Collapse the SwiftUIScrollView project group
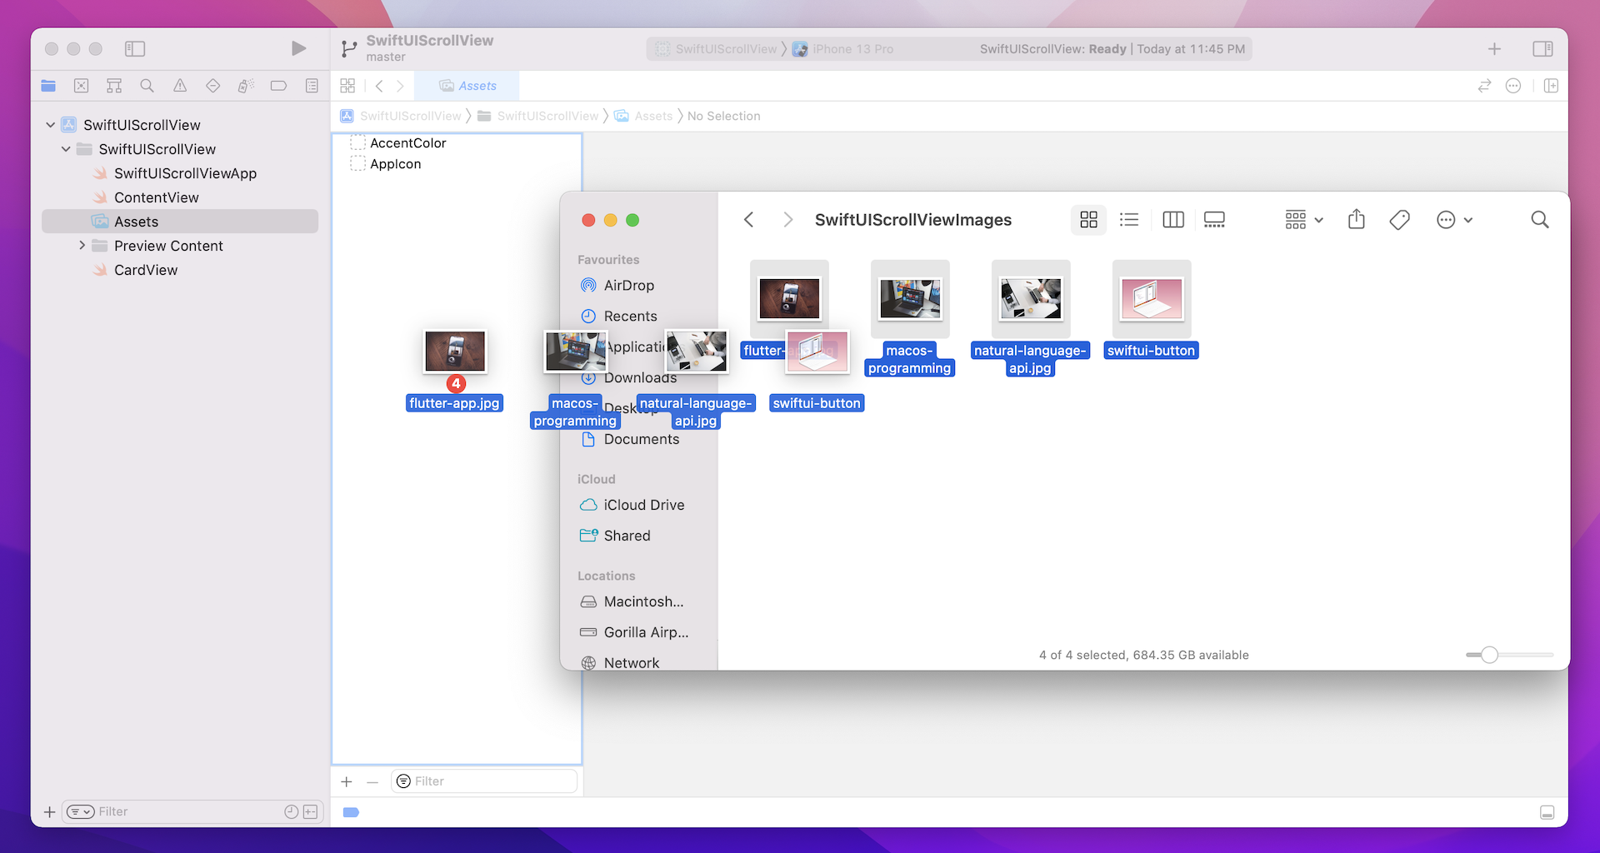This screenshot has height=853, width=1600. coord(50,124)
